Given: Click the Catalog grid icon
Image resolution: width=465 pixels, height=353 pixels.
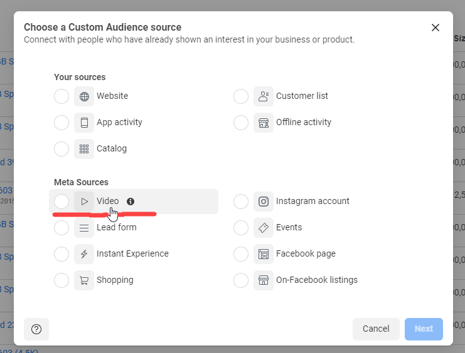Looking at the screenshot, I should tap(84, 149).
